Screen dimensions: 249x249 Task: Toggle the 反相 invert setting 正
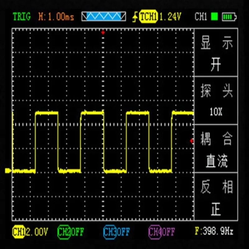[216, 197]
